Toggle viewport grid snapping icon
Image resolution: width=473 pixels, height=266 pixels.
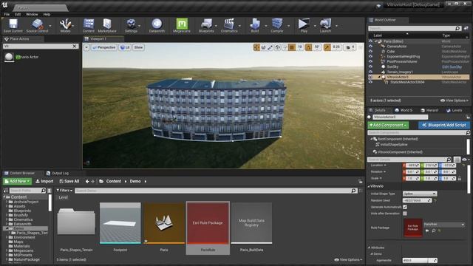292,47
